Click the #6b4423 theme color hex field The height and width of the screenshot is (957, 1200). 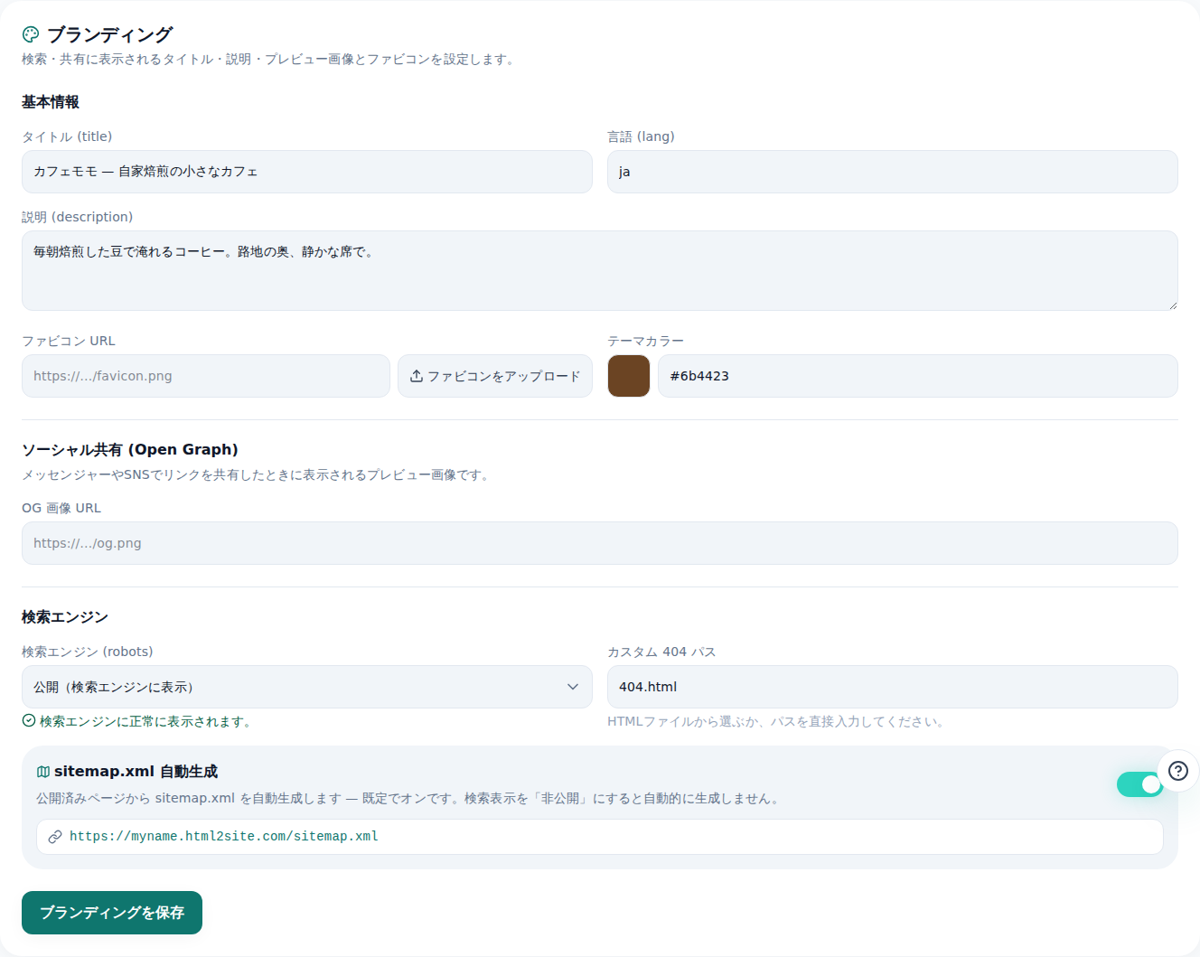pyautogui.click(x=918, y=376)
